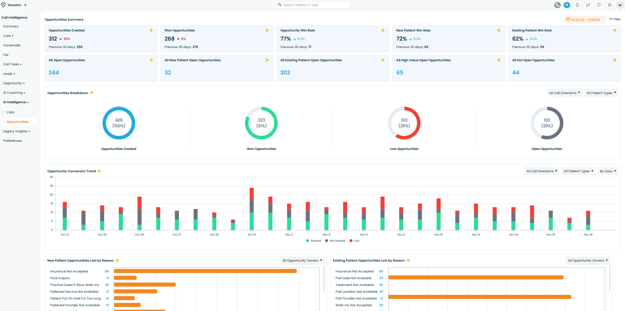Open the date range 10/21/25 - 11/19/25 picker

pos(583,20)
